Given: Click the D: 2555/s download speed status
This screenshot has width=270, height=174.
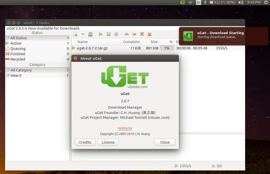Looking at the screenshot, I should point(183,166).
